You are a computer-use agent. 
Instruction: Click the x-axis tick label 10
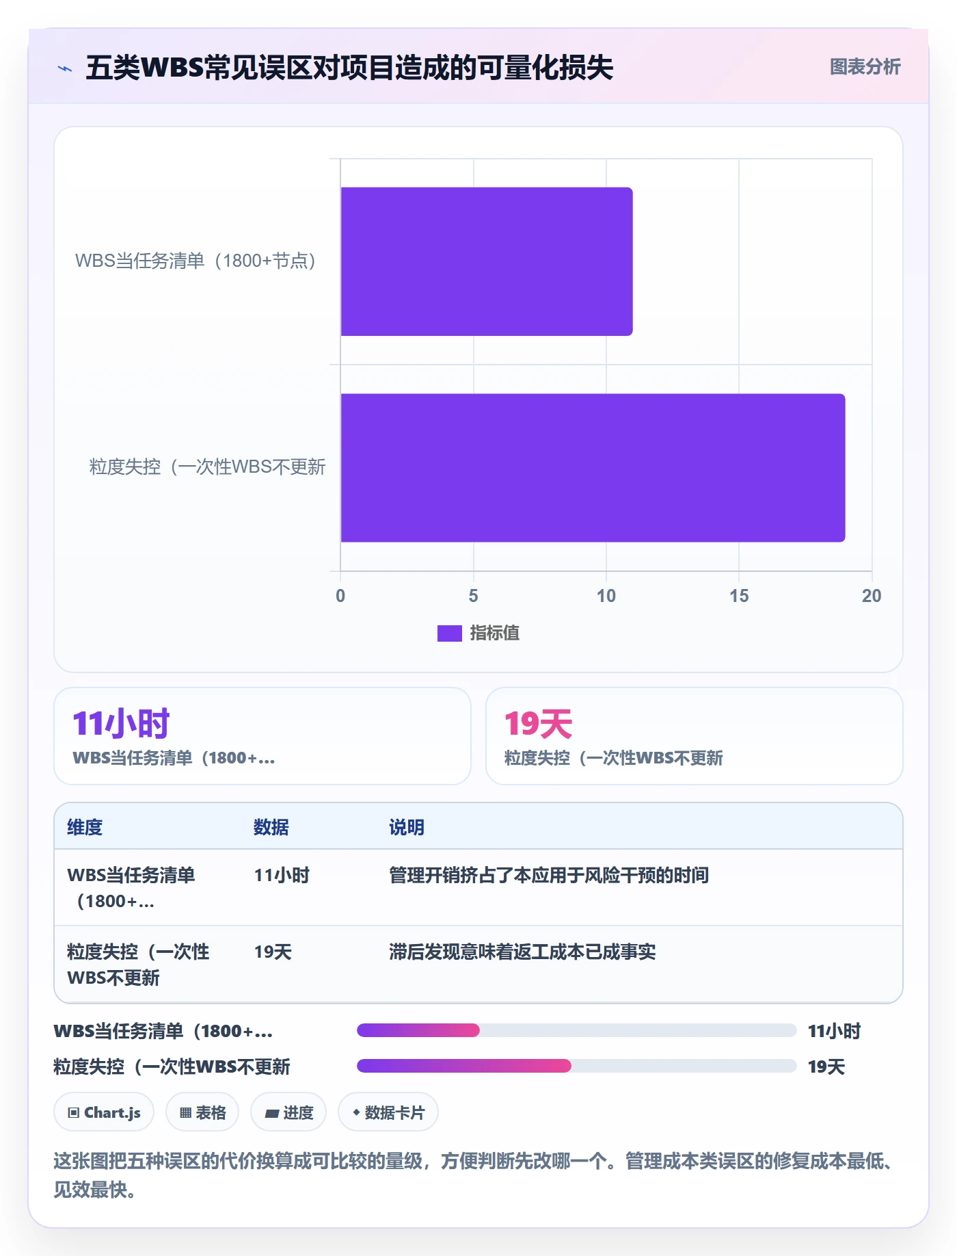(x=606, y=596)
